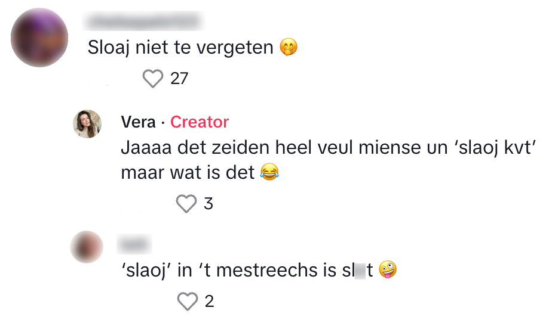Click the pink Creator badge
558x323 pixels.
(200, 122)
